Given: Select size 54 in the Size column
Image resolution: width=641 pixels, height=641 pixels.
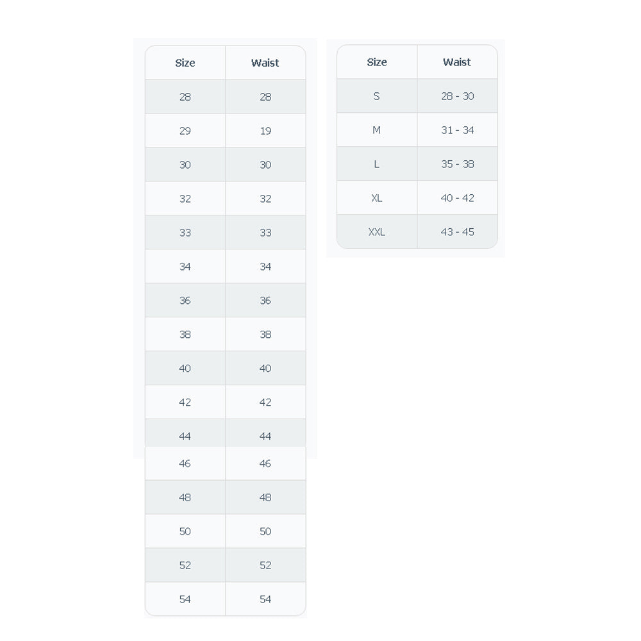Looking at the screenshot, I should pos(185,599).
